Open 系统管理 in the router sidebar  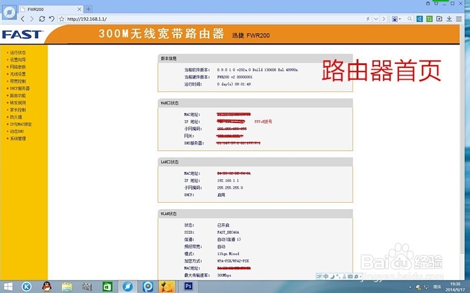[18, 139]
